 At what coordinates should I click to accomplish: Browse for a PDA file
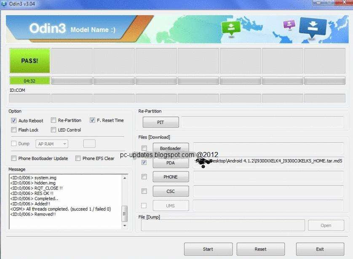coord(171,163)
